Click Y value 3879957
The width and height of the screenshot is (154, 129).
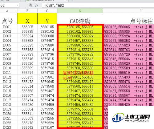tap(47, 41)
